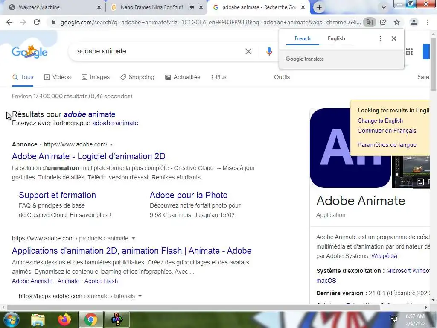Open the Chrome three-dot menu

[428, 22]
